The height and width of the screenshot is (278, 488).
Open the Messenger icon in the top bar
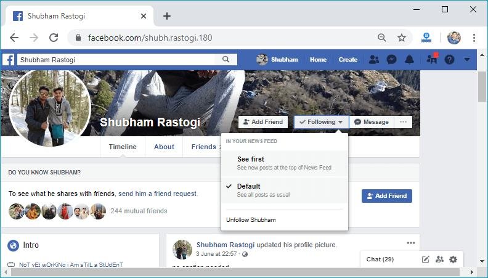(391, 59)
